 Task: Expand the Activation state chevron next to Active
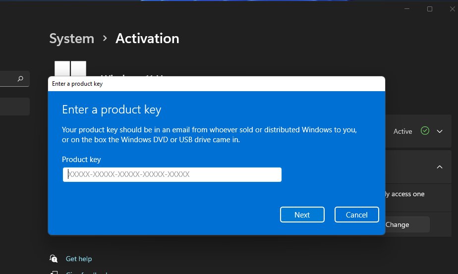439,131
